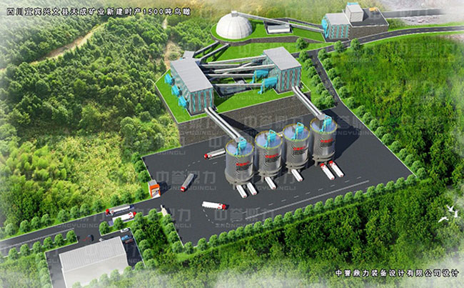Viewport: 464px width, 288px height.
Task: Click the center watermark logo above the silos
Action: (262, 119)
